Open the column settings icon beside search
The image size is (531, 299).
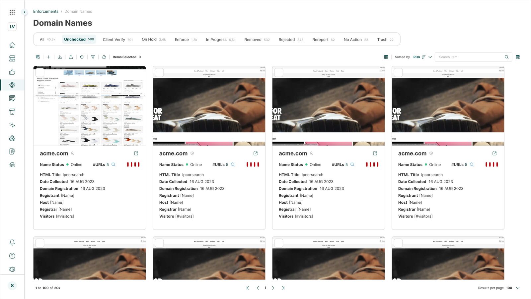[518, 57]
